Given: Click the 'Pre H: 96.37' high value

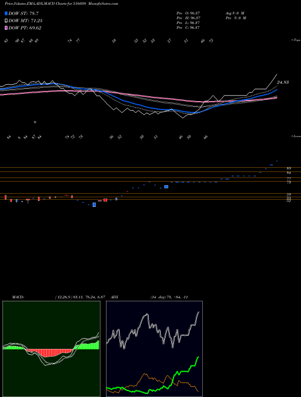Looking at the screenshot, I should [x=188, y=18].
